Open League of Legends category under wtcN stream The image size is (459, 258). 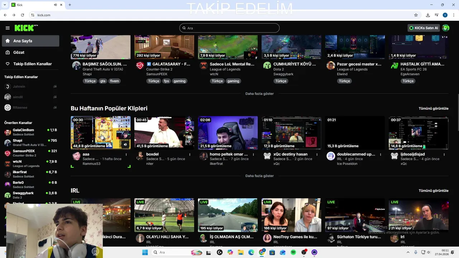click(225, 69)
